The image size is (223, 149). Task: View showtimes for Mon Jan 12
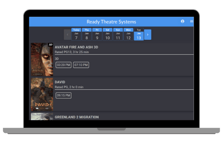click(128, 34)
